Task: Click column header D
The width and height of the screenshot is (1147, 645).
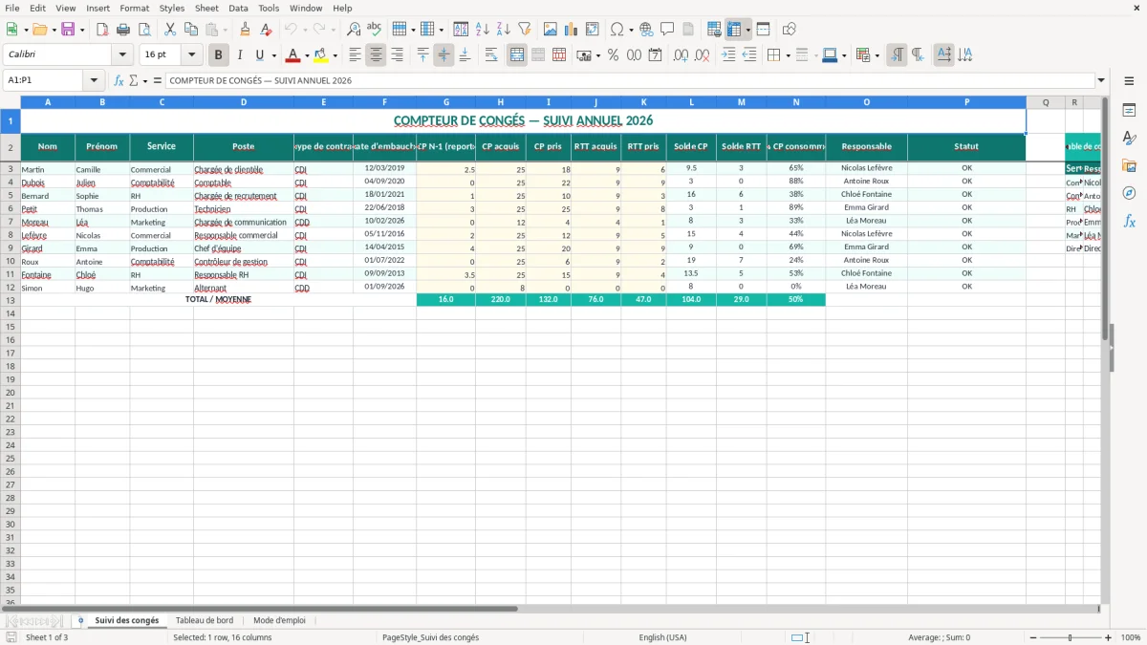Action: click(244, 102)
